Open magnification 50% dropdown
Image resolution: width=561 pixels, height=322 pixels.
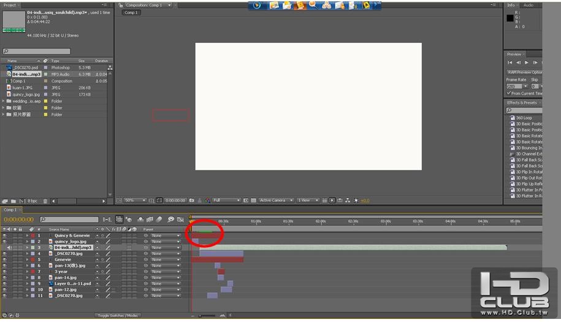pyautogui.click(x=135, y=201)
